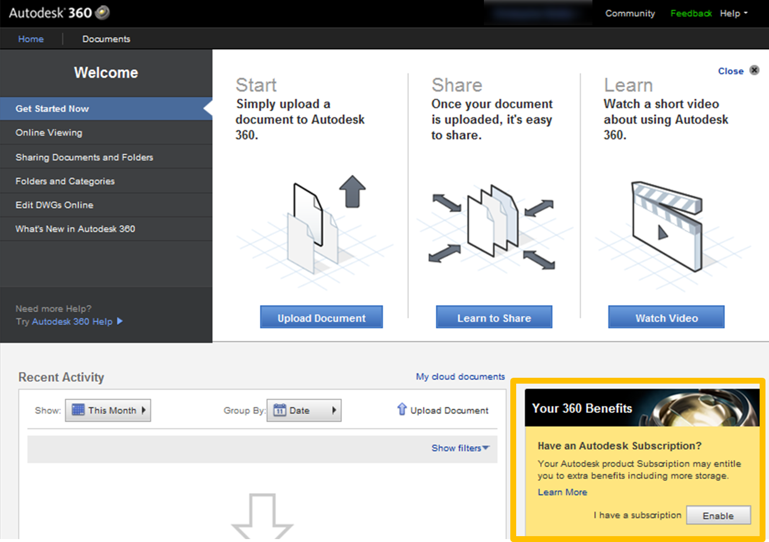Image resolution: width=769 pixels, height=542 pixels.
Task: Click the large down arrow in activity area
Action: coord(262,517)
